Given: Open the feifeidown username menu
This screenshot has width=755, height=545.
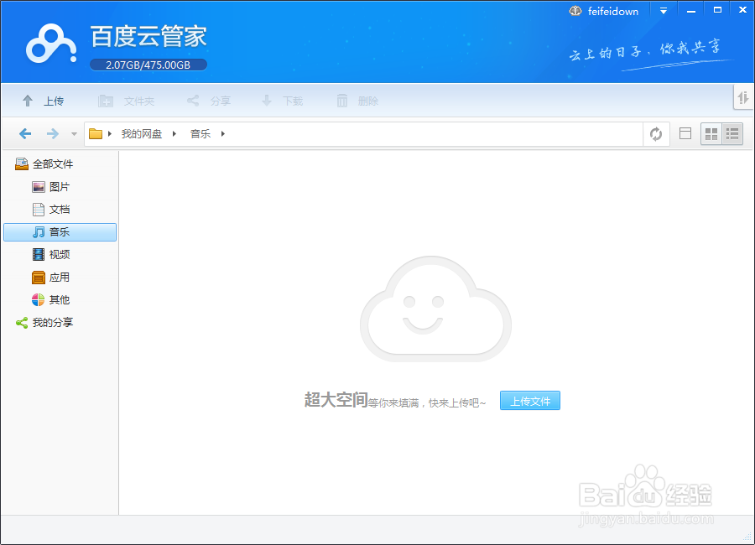Looking at the screenshot, I should coord(613,11).
